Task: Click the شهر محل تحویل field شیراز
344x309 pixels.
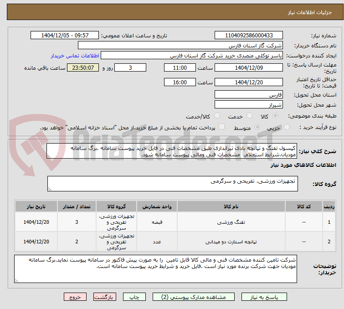Action: point(249,105)
